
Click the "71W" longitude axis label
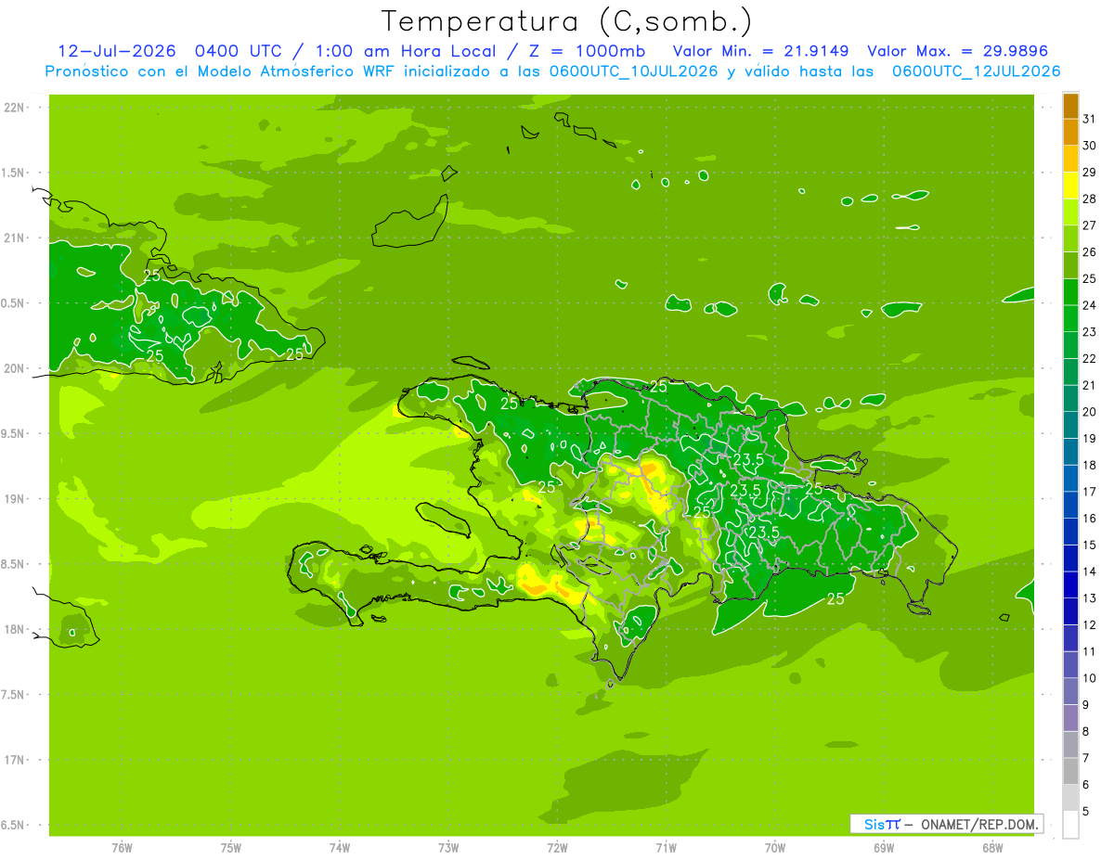click(x=666, y=848)
